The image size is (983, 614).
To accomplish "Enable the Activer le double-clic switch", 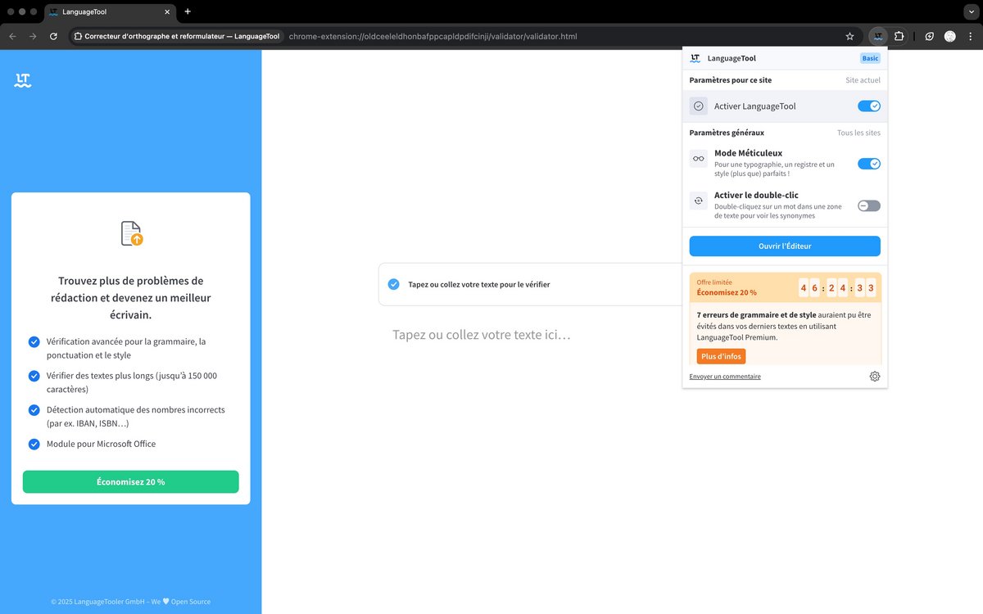I will 869,205.
